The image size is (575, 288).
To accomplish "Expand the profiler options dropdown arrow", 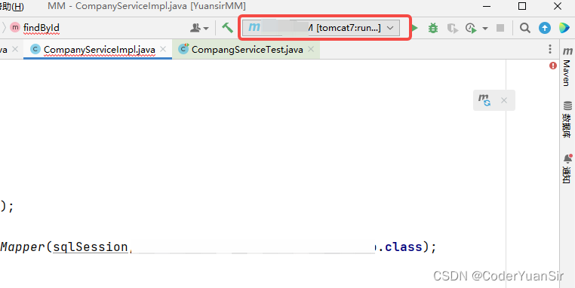I will point(485,28).
